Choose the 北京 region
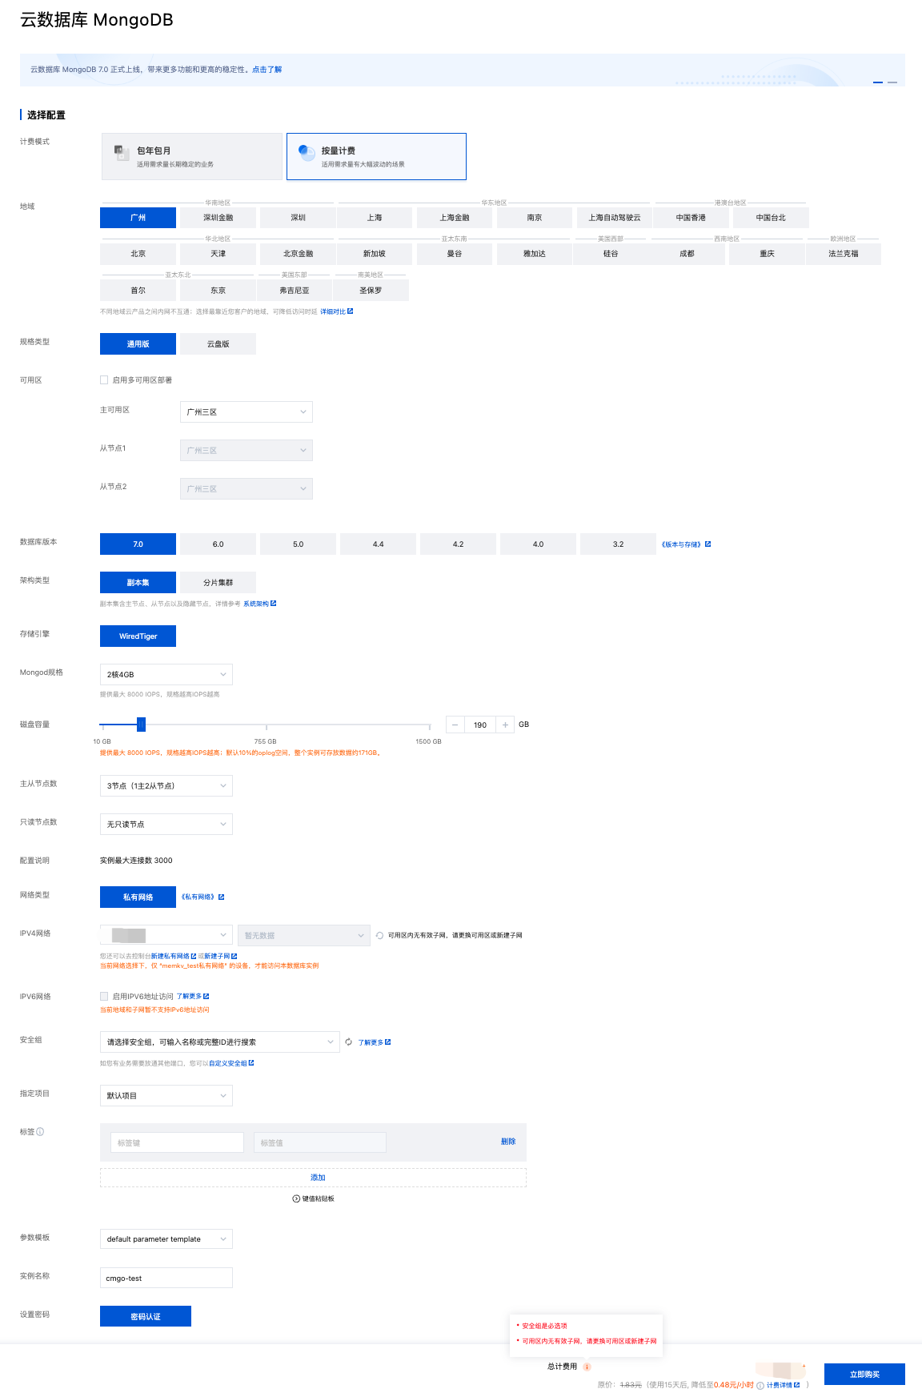 [x=138, y=254]
